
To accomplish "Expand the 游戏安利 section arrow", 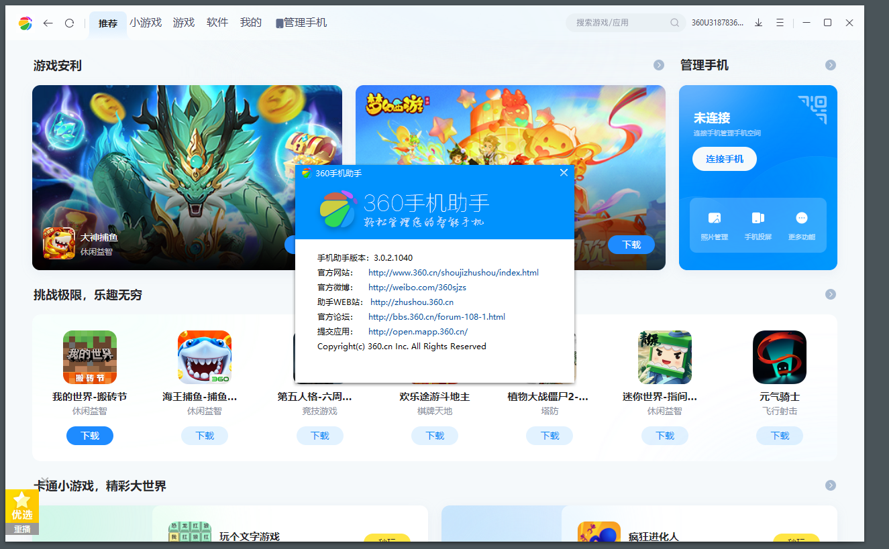I will tap(659, 65).
